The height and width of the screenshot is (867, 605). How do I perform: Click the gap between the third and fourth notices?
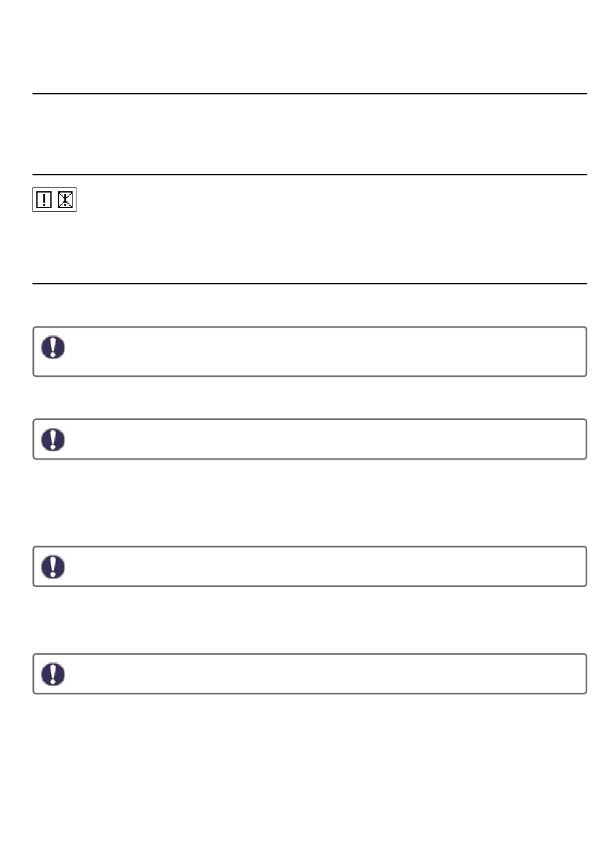(x=310, y=620)
